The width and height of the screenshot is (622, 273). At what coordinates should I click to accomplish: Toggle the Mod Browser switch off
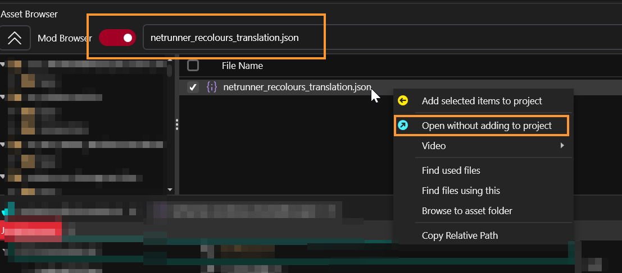tap(117, 38)
